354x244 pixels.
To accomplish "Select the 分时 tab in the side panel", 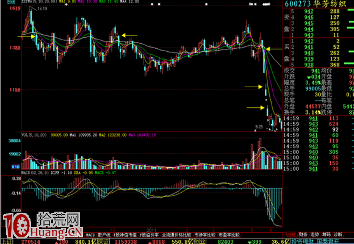I will coord(291,234).
